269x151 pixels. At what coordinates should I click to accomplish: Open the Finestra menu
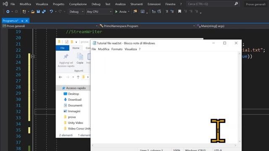point(170,4)
